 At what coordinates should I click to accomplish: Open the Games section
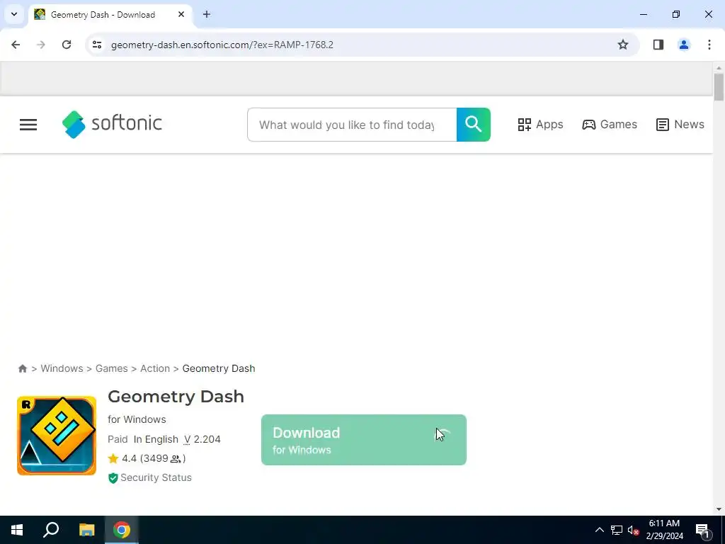click(610, 125)
